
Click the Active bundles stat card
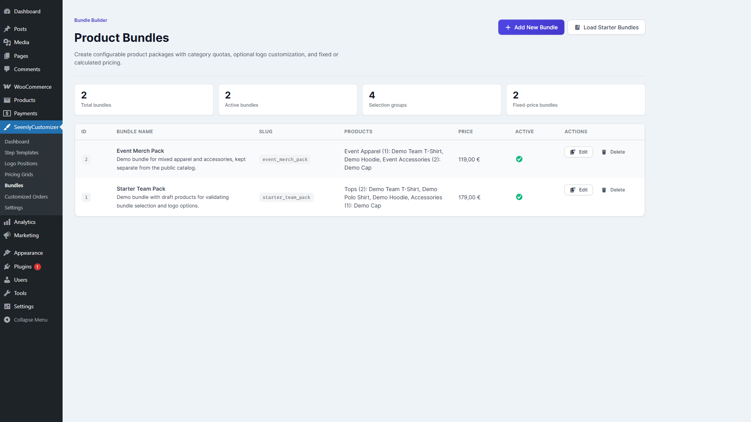coord(288,100)
